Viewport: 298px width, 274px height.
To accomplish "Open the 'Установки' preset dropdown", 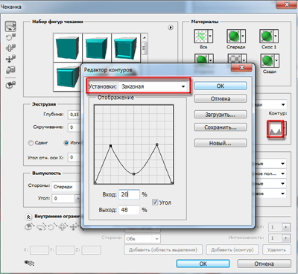I will [x=153, y=86].
